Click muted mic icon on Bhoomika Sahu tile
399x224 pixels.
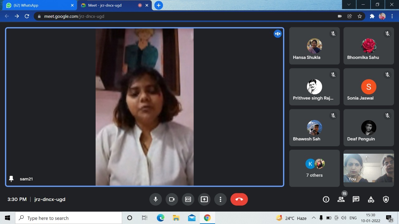click(x=387, y=34)
